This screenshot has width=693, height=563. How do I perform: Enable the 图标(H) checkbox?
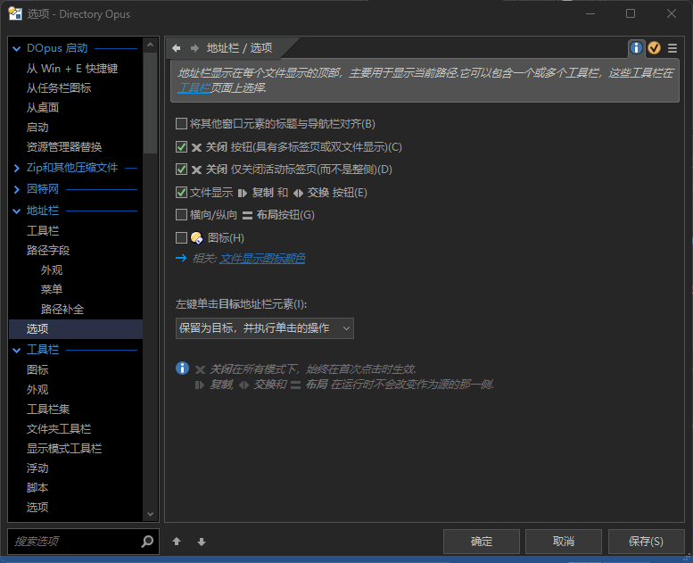182,237
